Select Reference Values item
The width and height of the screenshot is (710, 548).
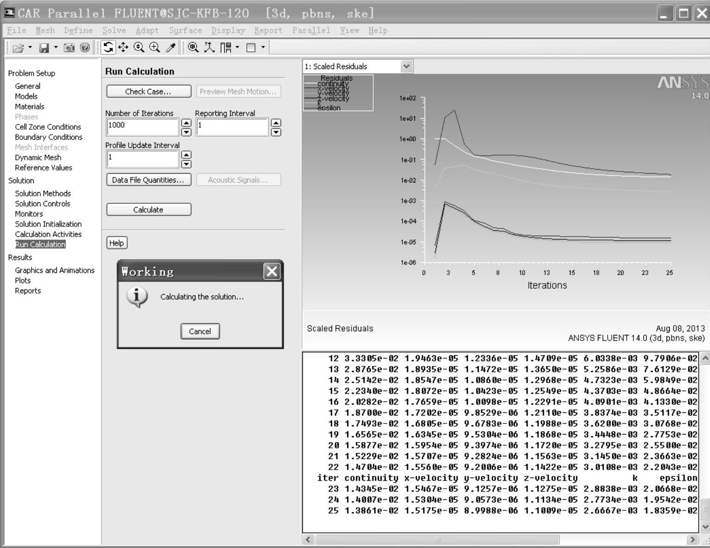44,168
